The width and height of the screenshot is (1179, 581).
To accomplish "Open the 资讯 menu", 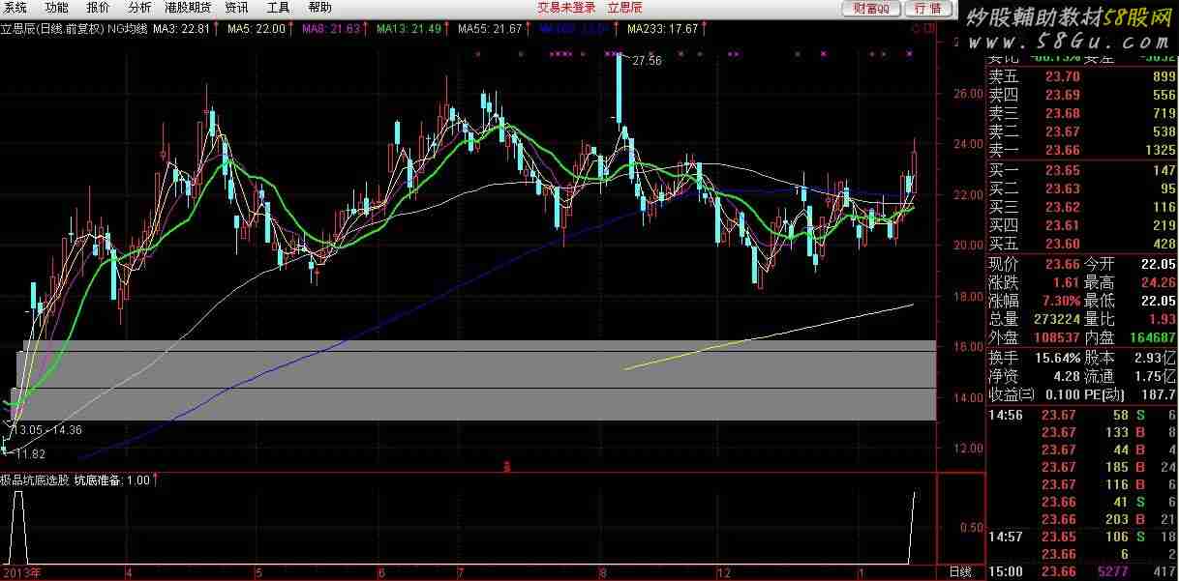I will 236,8.
